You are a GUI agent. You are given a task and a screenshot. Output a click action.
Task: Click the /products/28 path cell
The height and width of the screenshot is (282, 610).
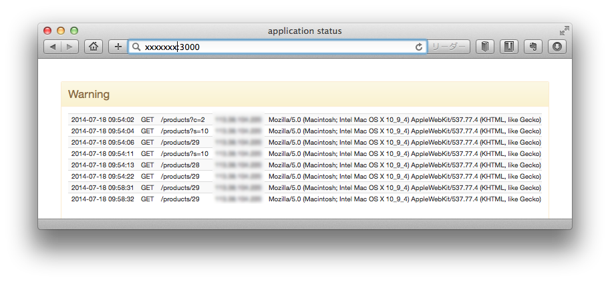[180, 165]
